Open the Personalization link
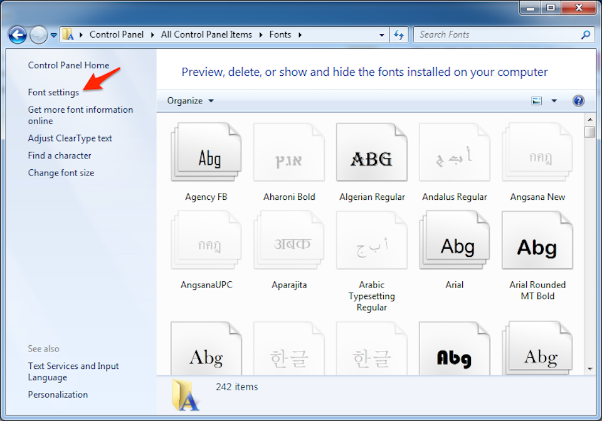This screenshot has width=602, height=421. (58, 395)
